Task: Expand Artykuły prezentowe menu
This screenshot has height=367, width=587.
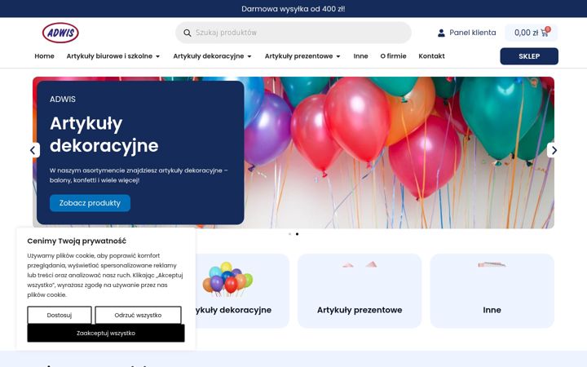Action: [302, 56]
